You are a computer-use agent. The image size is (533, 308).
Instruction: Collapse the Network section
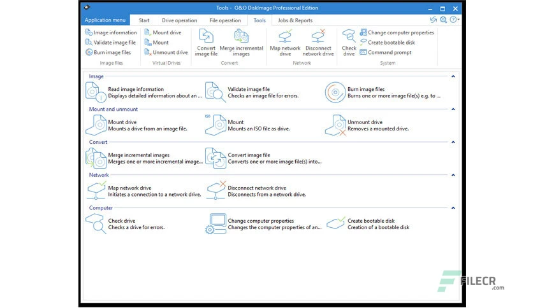click(x=453, y=175)
